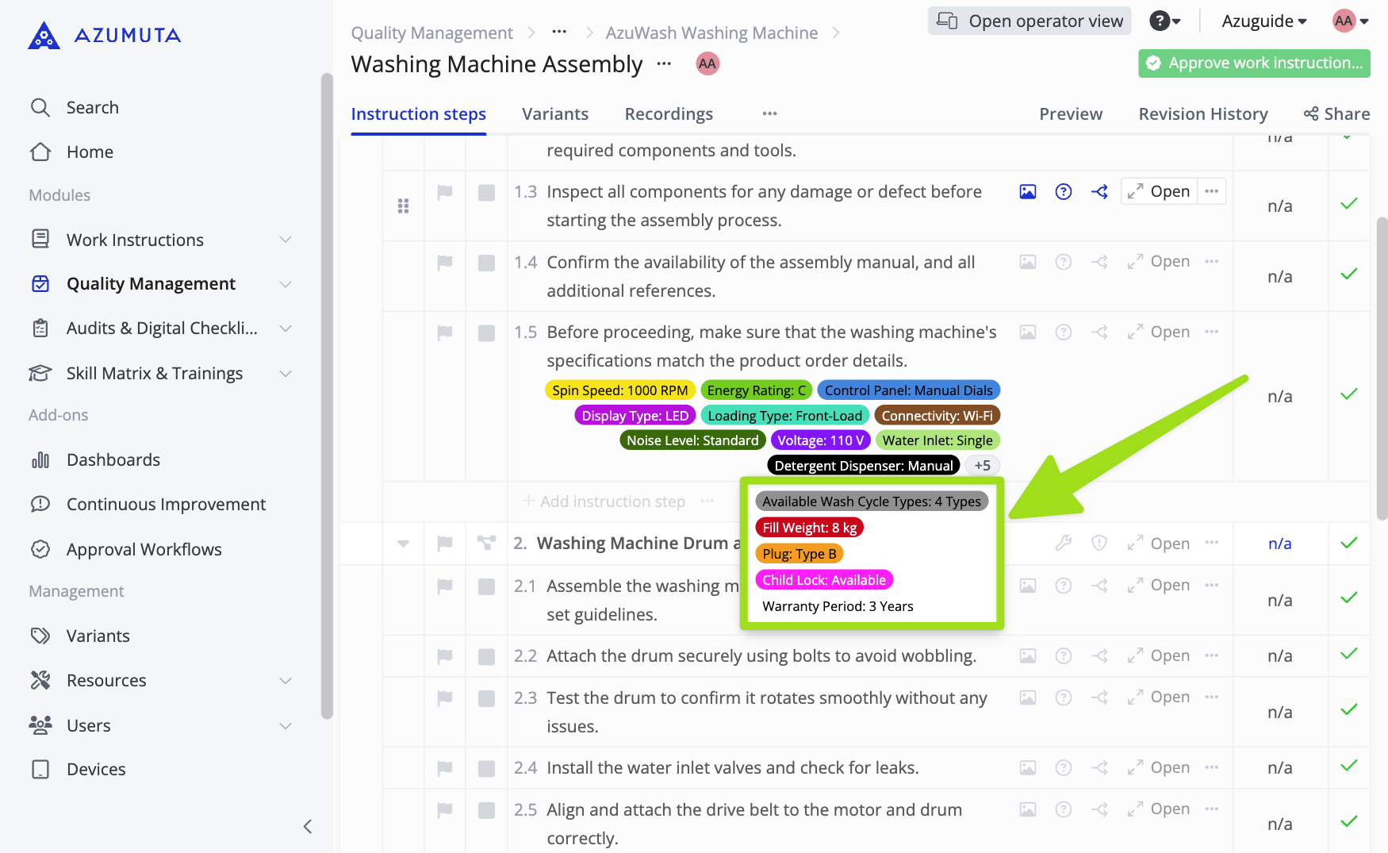Collapse the Washing Machine Drum section

click(403, 544)
